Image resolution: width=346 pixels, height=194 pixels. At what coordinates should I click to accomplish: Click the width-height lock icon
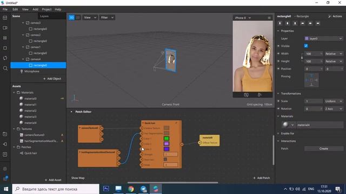click(302, 58)
